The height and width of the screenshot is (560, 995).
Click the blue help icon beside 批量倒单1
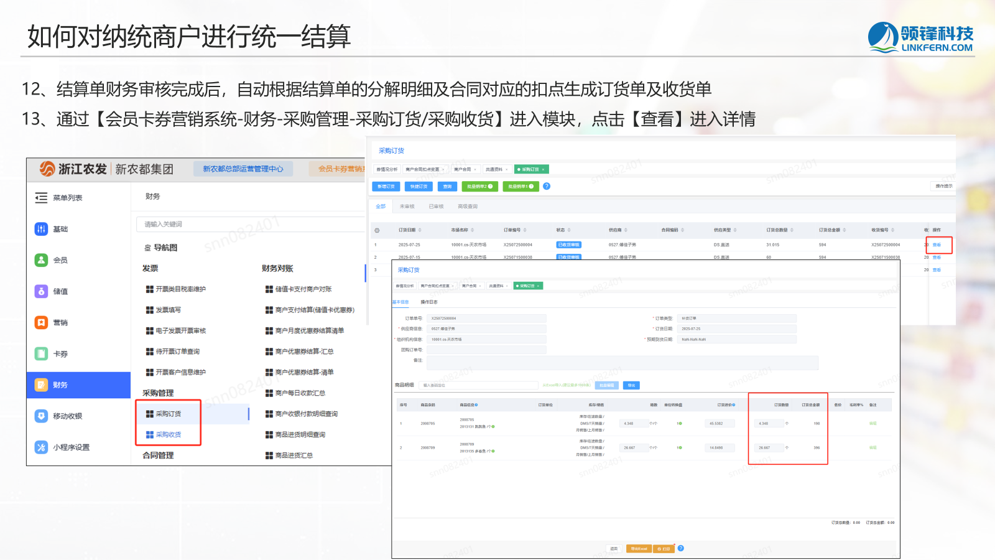(547, 186)
